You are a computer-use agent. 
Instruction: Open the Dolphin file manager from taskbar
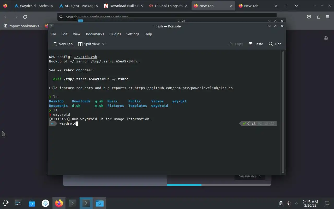100,203
